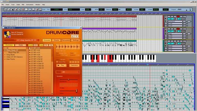
Task: Click the rewind-to-start transport button
Action: tap(6, 10)
